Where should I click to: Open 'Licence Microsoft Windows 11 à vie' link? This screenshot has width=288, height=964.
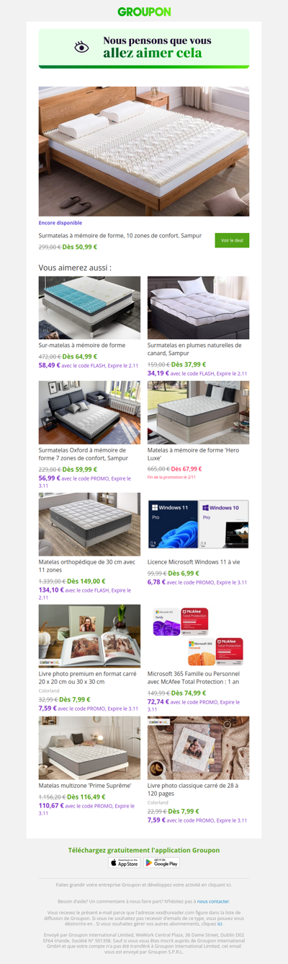(193, 561)
